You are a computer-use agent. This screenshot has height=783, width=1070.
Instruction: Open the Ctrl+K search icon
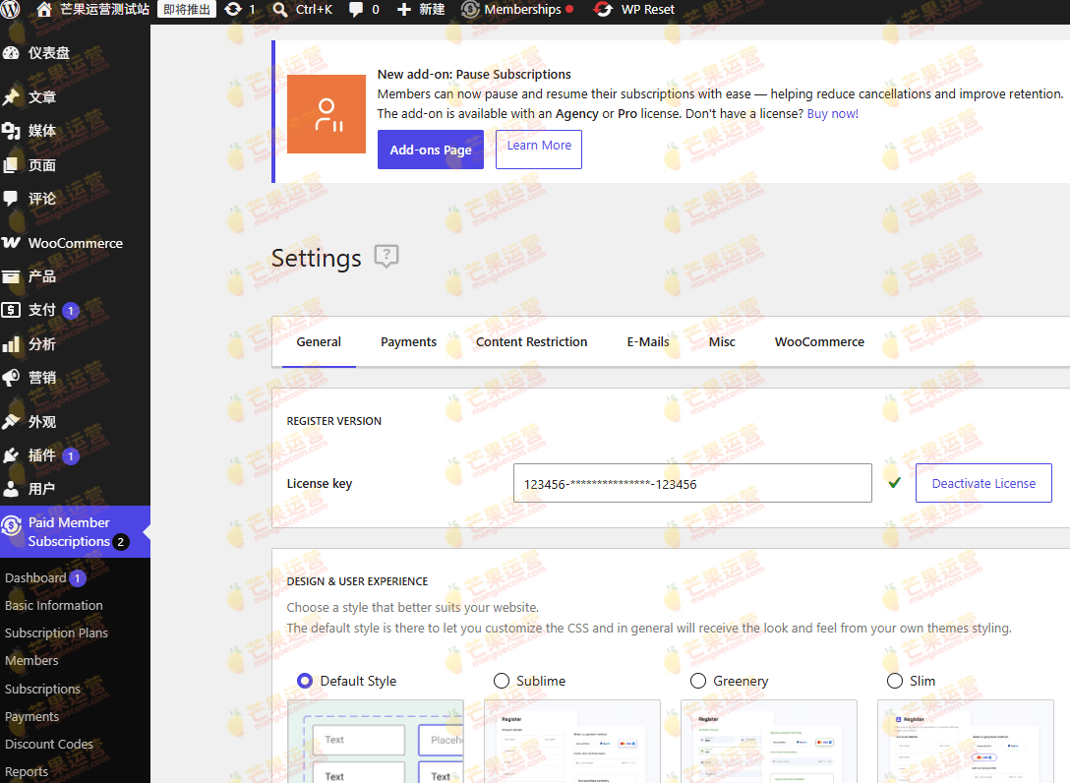pos(279,10)
